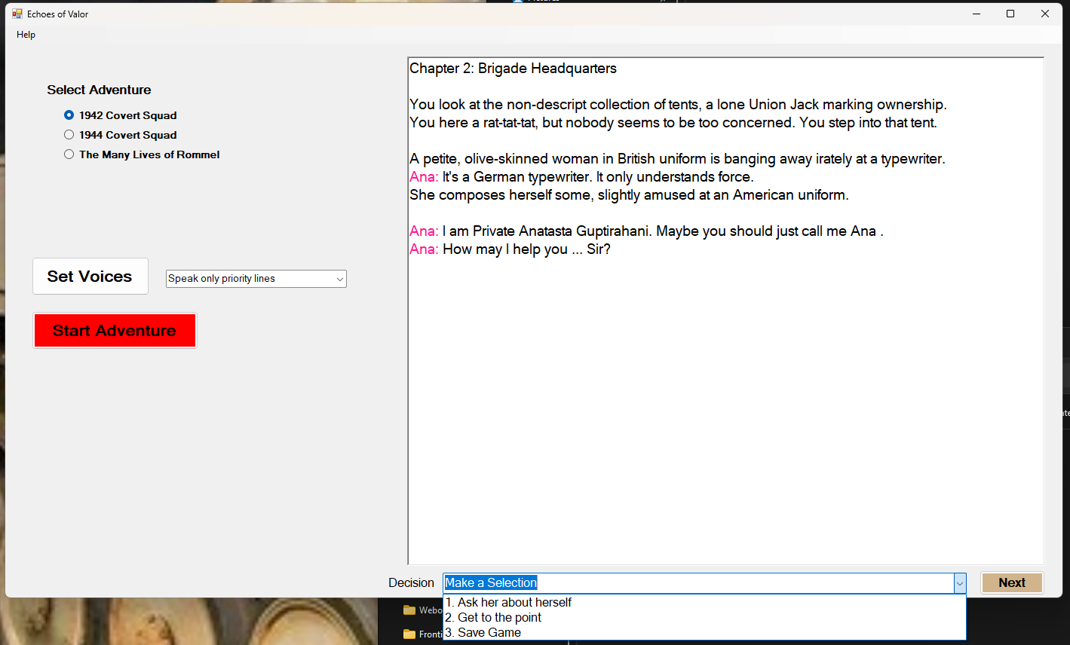Click the Select Adventure heading label

pos(99,90)
